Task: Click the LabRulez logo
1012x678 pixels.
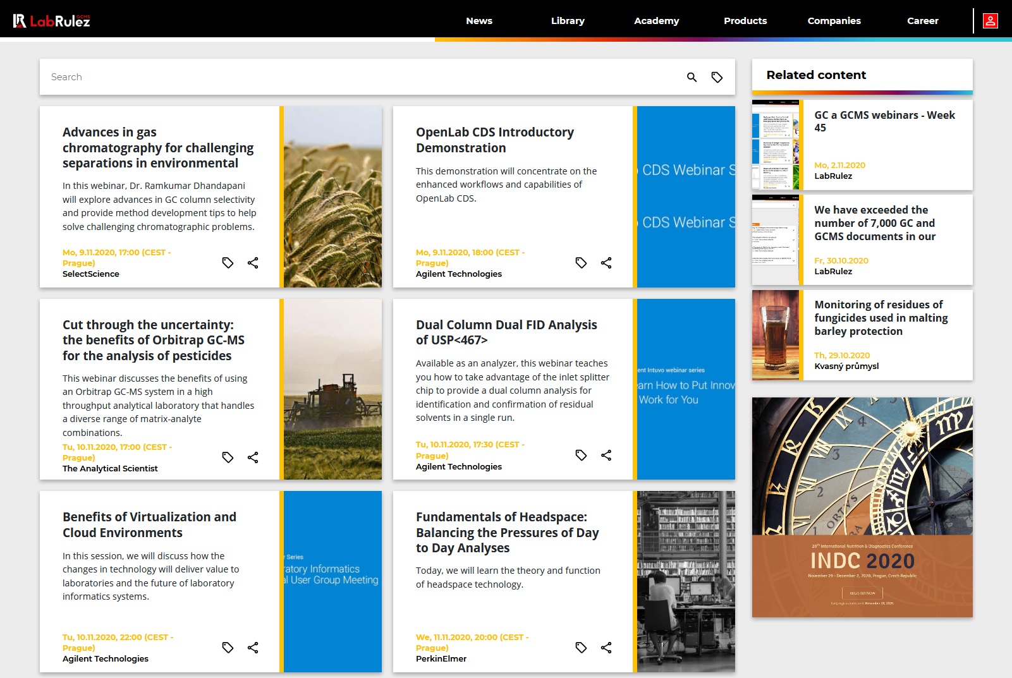Action: coord(52,21)
